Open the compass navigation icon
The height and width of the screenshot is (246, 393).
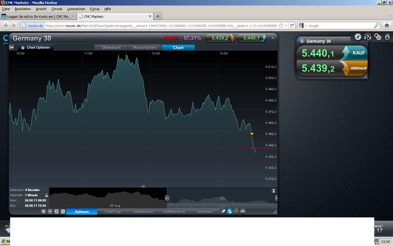(x=358, y=37)
